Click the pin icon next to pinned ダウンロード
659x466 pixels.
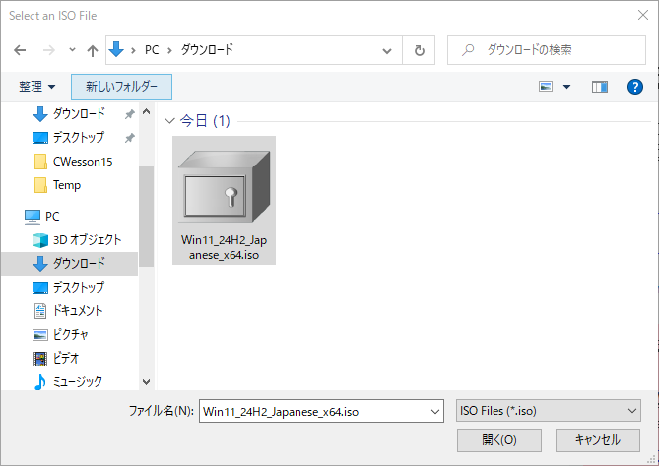pyautogui.click(x=130, y=114)
